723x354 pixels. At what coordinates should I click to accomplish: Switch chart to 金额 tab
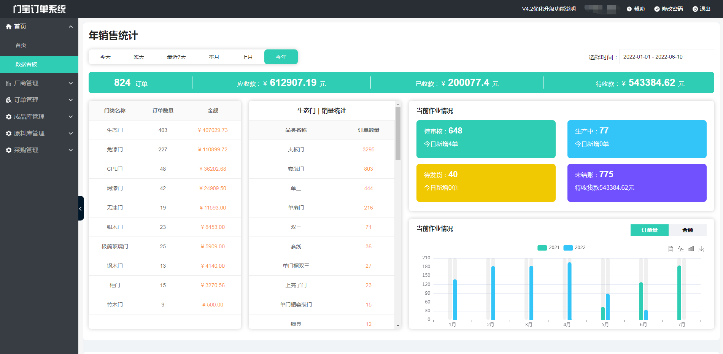(x=688, y=230)
